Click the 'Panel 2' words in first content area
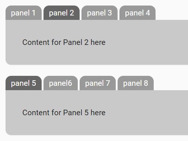The width and height of the screenshot is (188, 141). [x=76, y=42]
